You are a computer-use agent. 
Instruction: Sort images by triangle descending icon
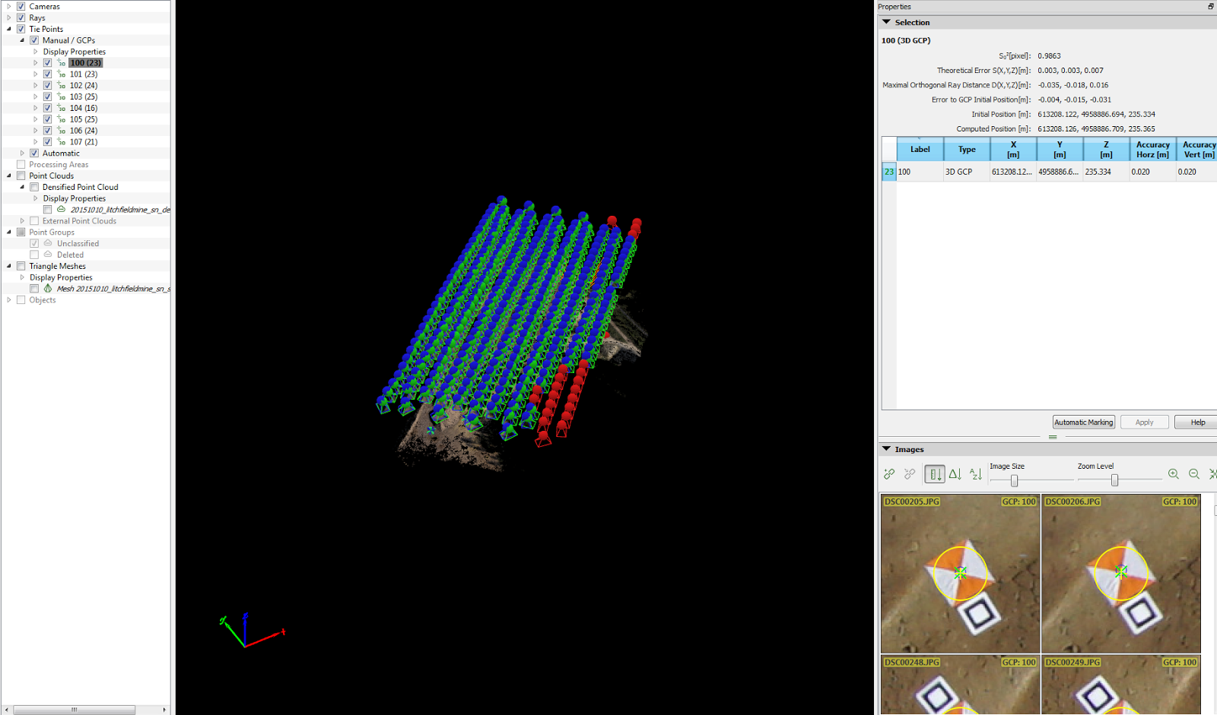(x=955, y=474)
